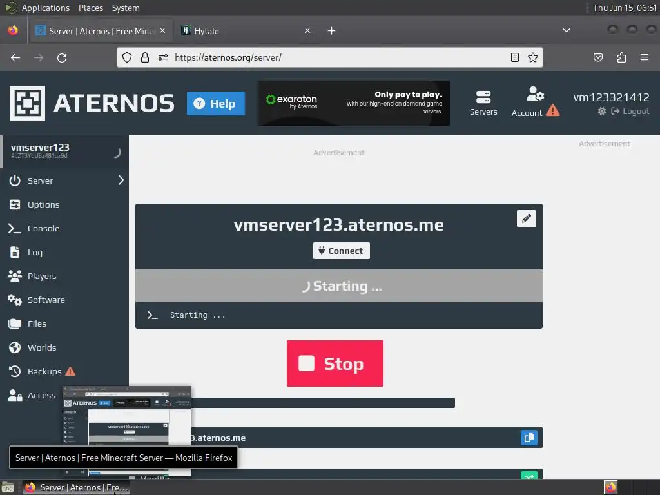Open Account settings icon

pyautogui.click(x=535, y=94)
